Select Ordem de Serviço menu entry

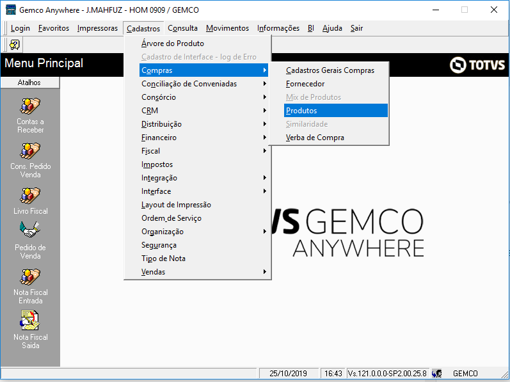[203, 218]
